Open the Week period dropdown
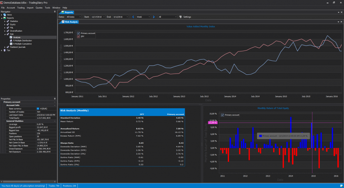344x188 pixels. [x=143, y=17]
